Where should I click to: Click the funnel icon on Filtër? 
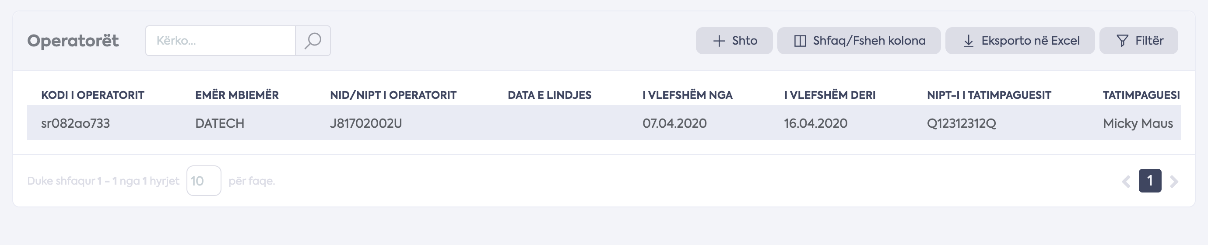[x=1122, y=41]
